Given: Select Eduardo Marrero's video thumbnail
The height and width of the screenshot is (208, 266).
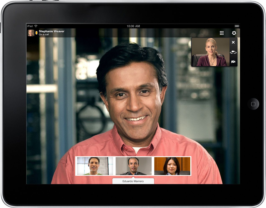Looking at the screenshot, I should click(x=134, y=166).
